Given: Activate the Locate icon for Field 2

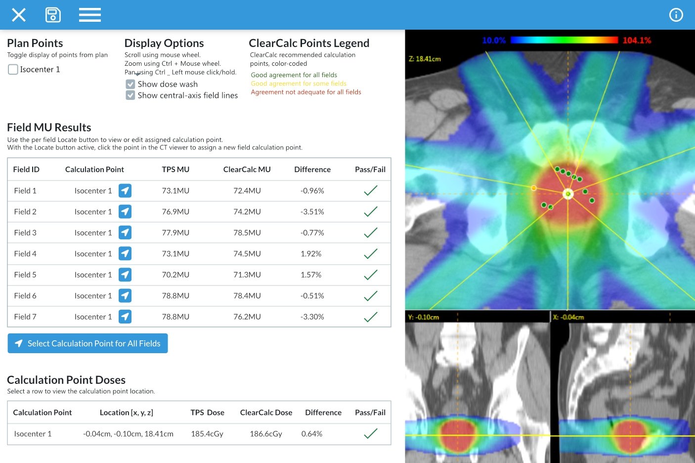Looking at the screenshot, I should (125, 212).
